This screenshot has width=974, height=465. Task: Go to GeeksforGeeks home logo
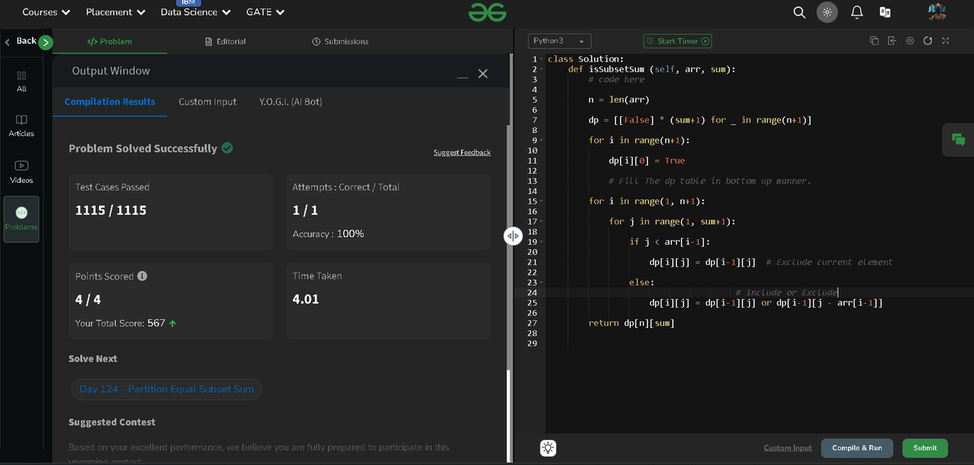[x=487, y=12]
